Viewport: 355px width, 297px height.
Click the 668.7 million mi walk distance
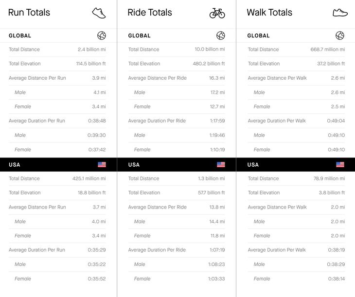[x=327, y=50]
